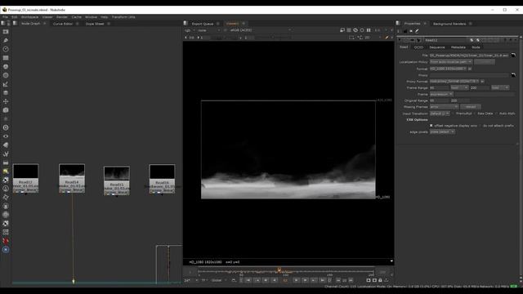The height and width of the screenshot is (294, 523).
Task: Jump to last frame in viewer
Action: pyautogui.click(x=322, y=280)
